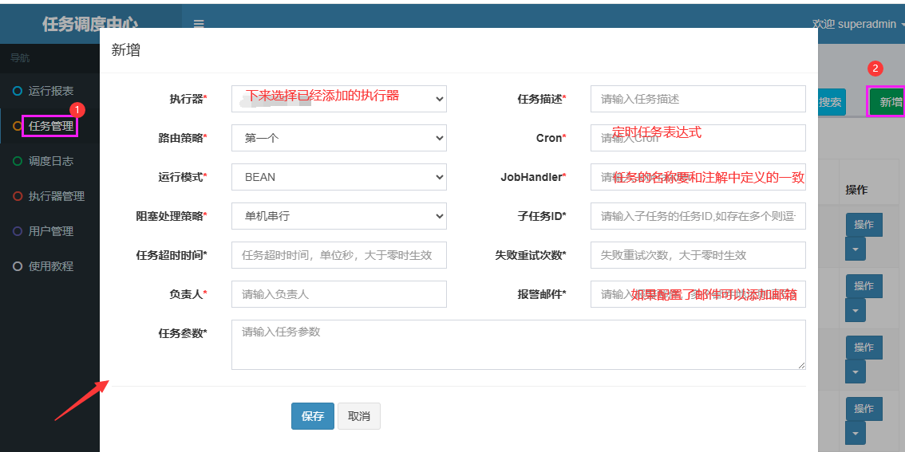Screen dimensions: 905x452
Task: Click the circle icon beside 调度日志
Action: [x=18, y=161]
